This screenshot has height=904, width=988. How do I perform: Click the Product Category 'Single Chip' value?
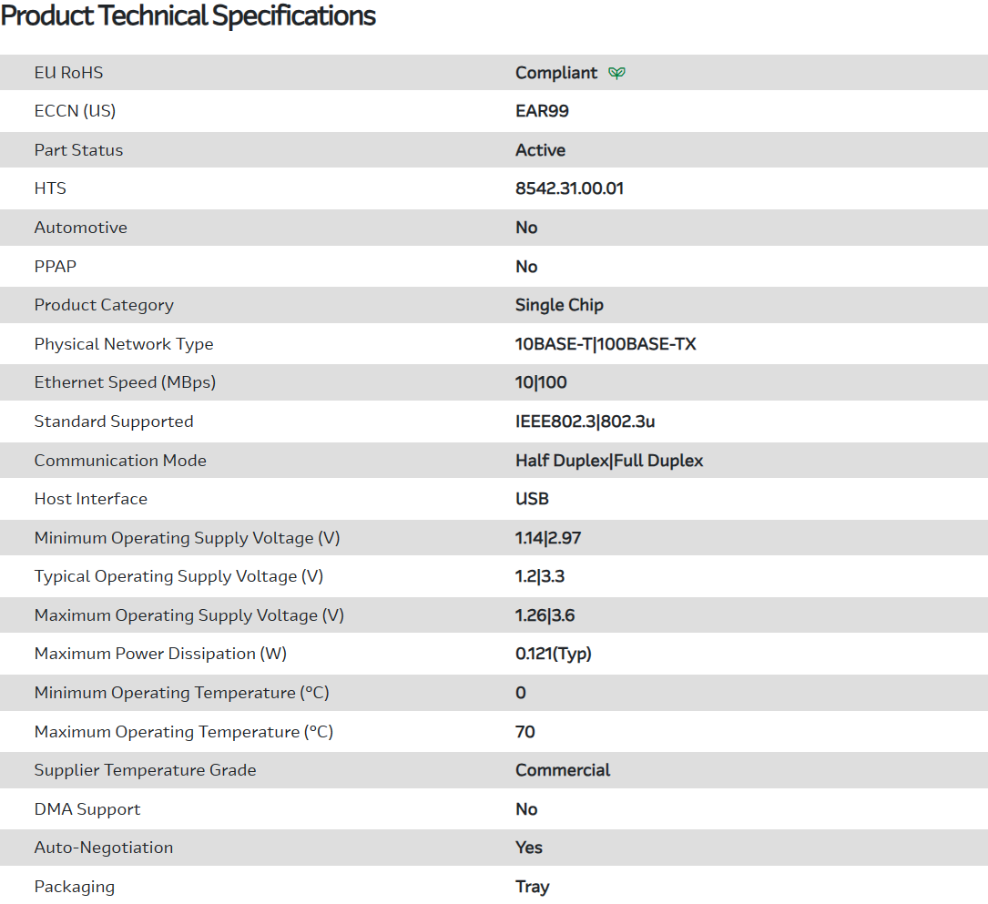tap(559, 305)
